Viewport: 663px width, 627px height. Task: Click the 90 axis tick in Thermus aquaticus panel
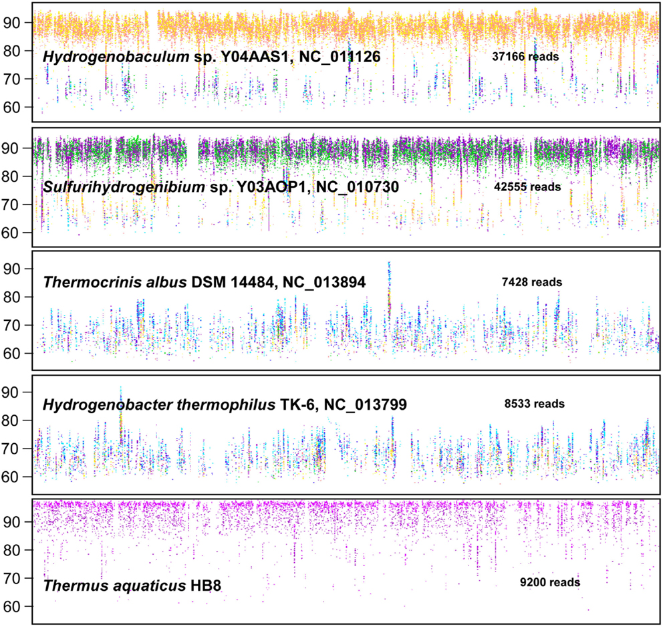(11, 522)
